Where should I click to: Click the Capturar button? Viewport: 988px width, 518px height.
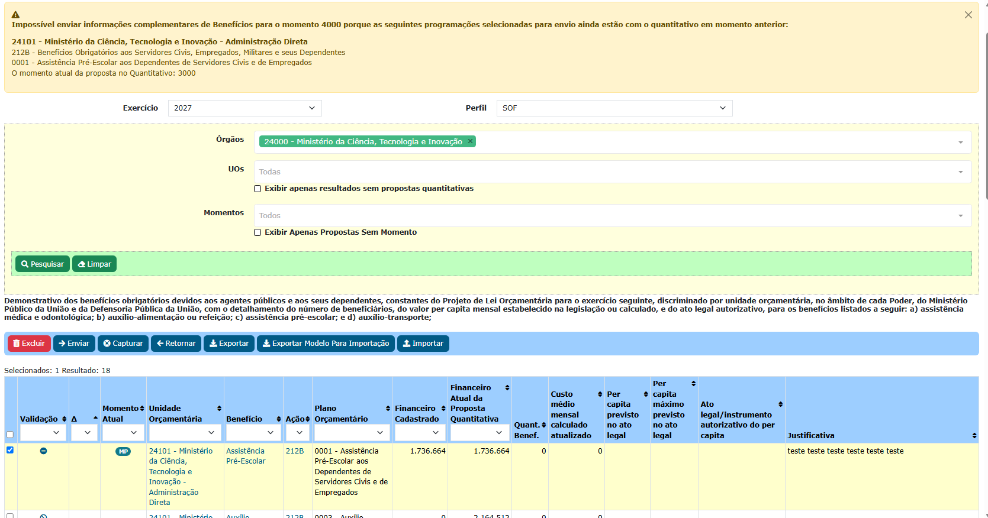point(123,344)
